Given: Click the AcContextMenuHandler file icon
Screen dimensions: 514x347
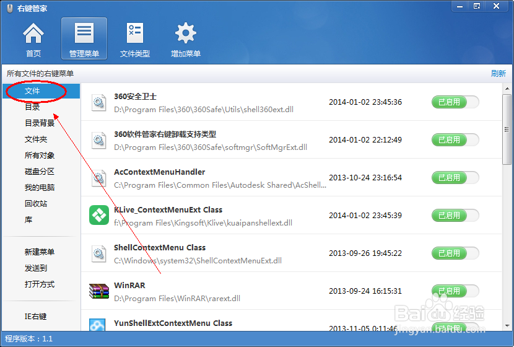Looking at the screenshot, I should (x=98, y=178).
